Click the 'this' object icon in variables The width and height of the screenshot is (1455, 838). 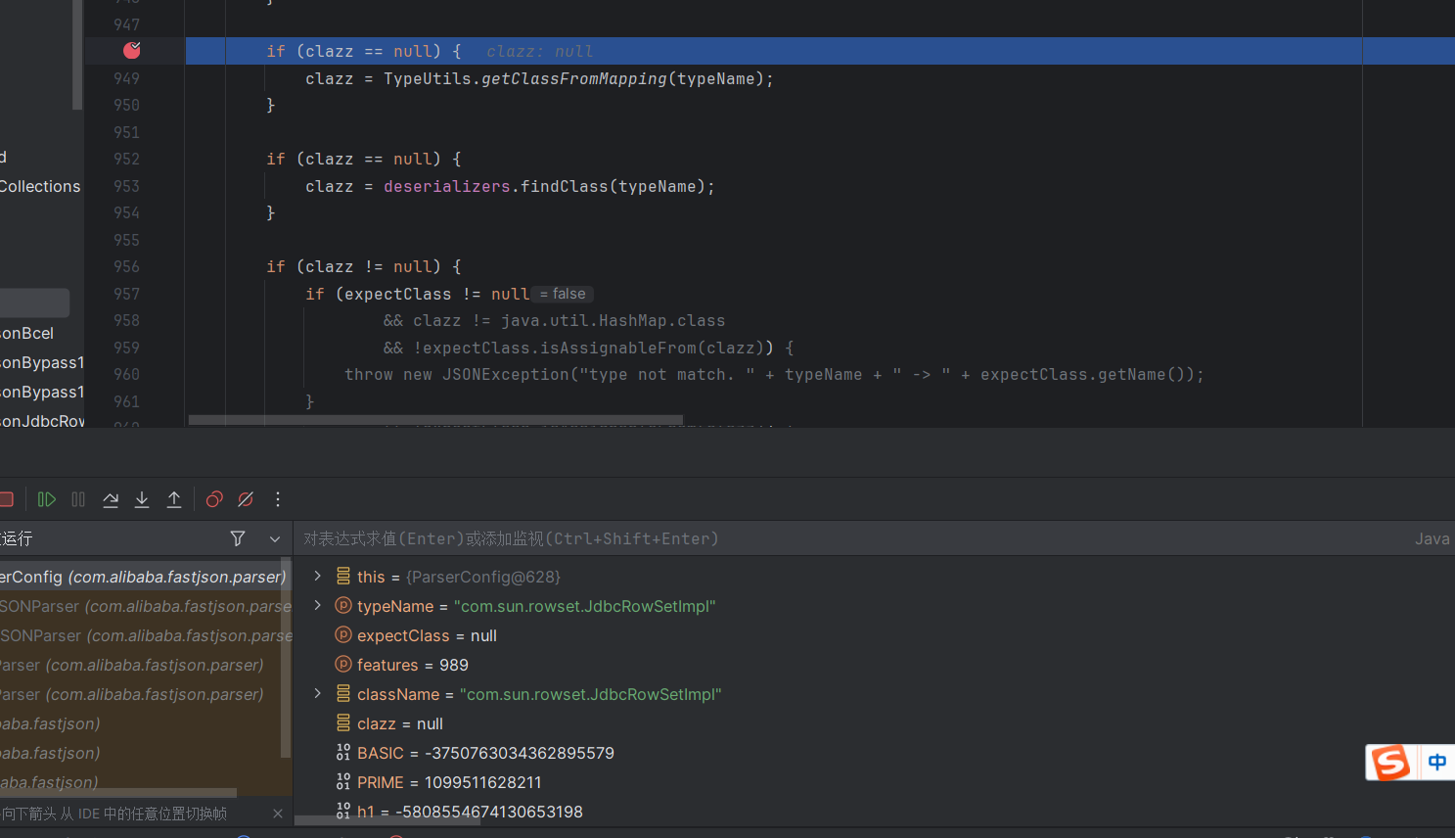(343, 577)
